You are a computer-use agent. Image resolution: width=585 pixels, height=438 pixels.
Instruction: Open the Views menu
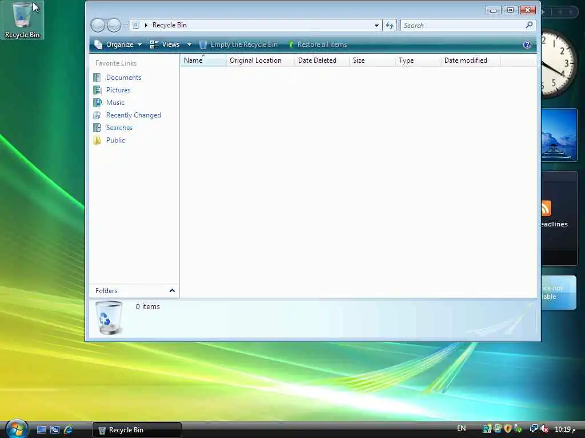click(x=165, y=44)
